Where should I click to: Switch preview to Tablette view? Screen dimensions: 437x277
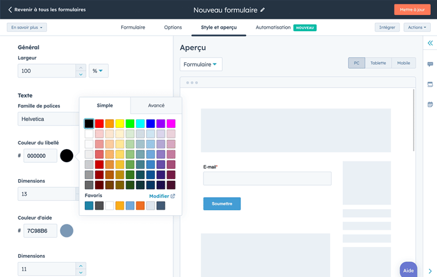point(378,63)
